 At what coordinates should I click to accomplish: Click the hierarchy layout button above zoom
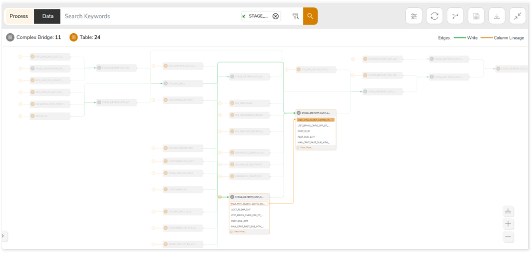tap(509, 211)
